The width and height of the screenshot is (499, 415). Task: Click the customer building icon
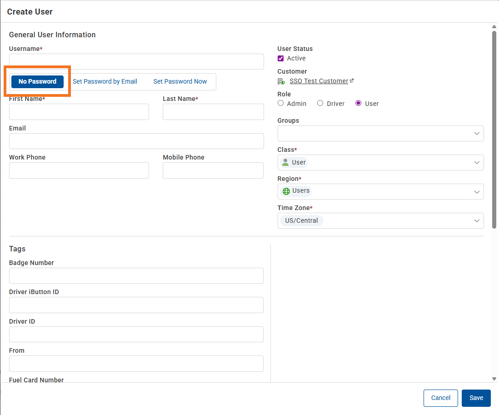281,81
